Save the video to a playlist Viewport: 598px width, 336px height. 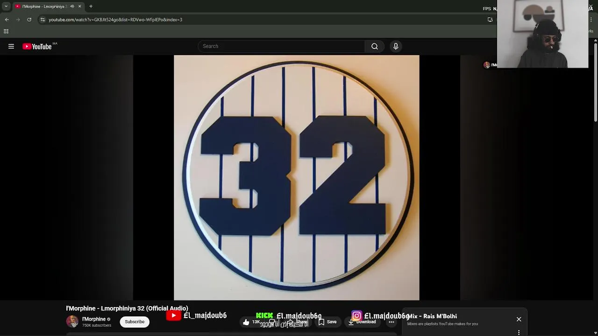coord(327,322)
